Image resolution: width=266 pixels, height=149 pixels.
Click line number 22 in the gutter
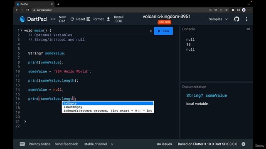tap(17, 126)
